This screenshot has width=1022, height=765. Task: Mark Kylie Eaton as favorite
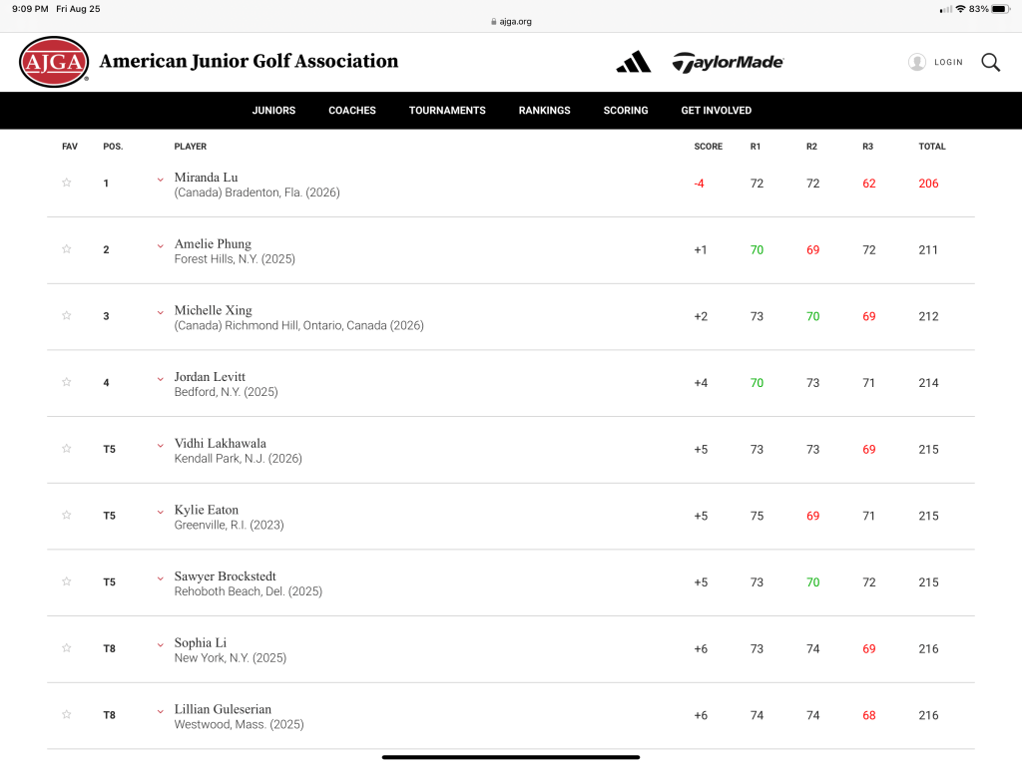[67, 515]
